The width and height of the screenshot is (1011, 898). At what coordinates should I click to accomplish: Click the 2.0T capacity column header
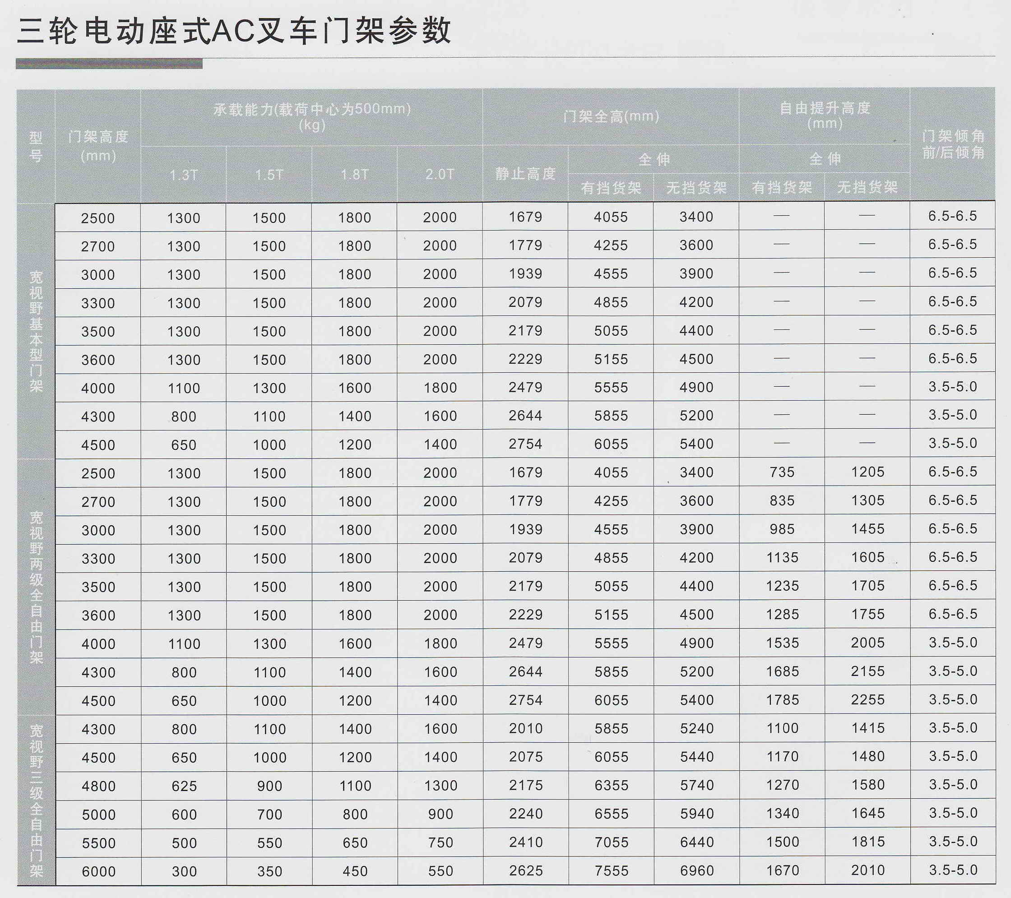[440, 174]
